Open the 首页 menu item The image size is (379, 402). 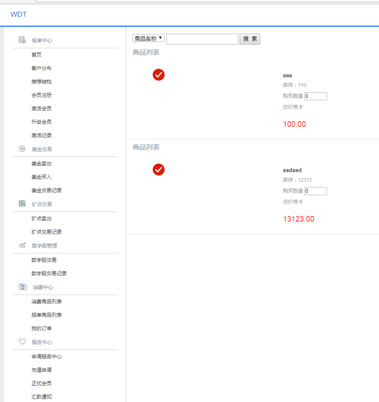click(x=36, y=55)
